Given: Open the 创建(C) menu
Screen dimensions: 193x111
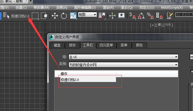Looking at the screenshot, I should point(21,8).
